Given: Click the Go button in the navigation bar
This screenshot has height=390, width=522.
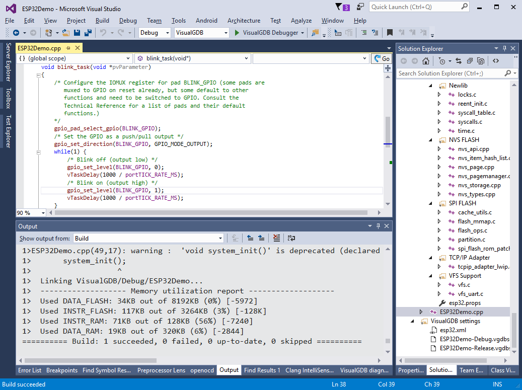Looking at the screenshot, I should pyautogui.click(x=382, y=58).
